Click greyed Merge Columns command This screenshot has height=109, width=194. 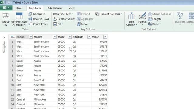click(159, 14)
